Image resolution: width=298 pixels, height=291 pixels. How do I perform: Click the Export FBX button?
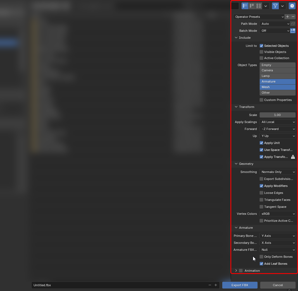pyautogui.click(x=240, y=285)
